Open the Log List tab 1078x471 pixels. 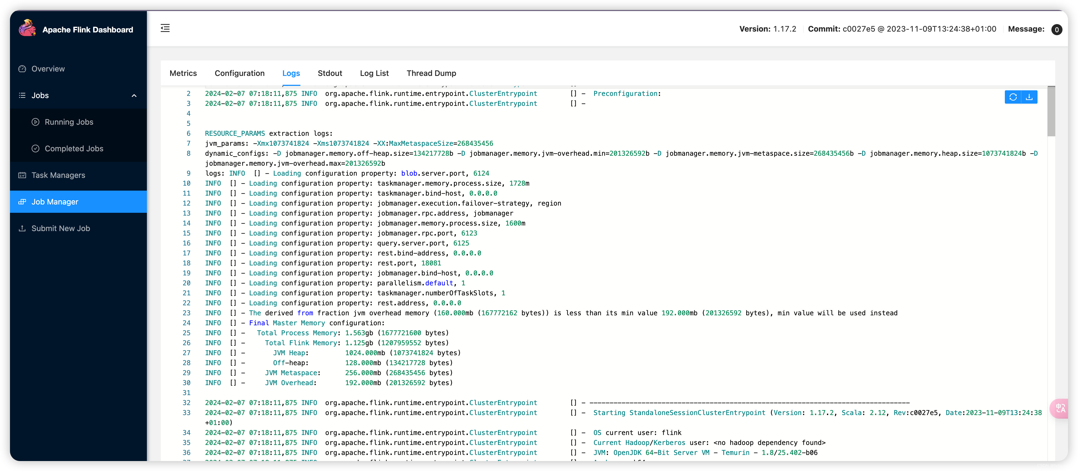[x=374, y=73]
